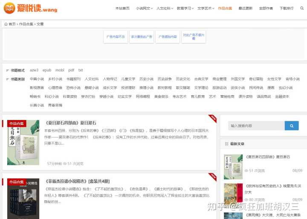Click the 多次看到此广告 ad feedback button
The image size is (307, 219).
142,37
